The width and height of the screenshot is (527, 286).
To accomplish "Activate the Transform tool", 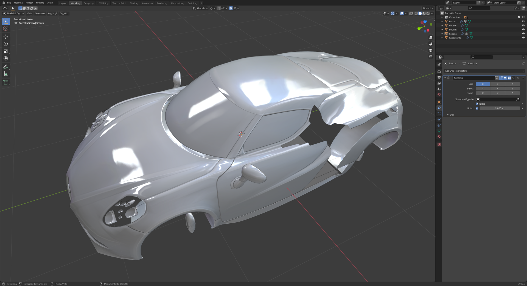I will coord(6,58).
